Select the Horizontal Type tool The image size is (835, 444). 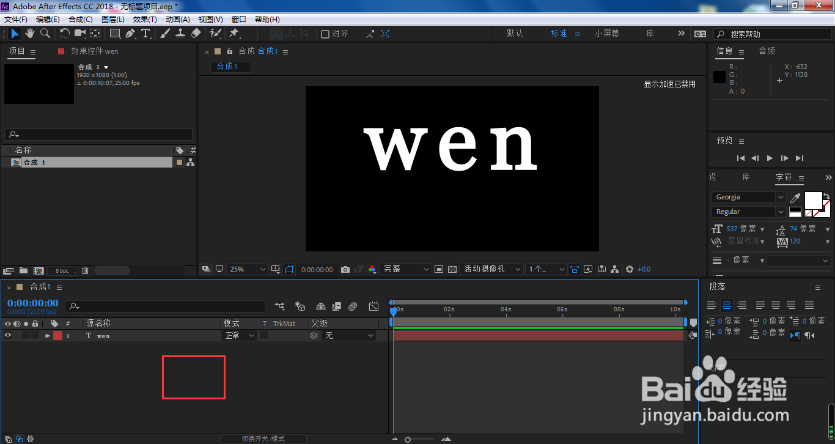point(145,34)
